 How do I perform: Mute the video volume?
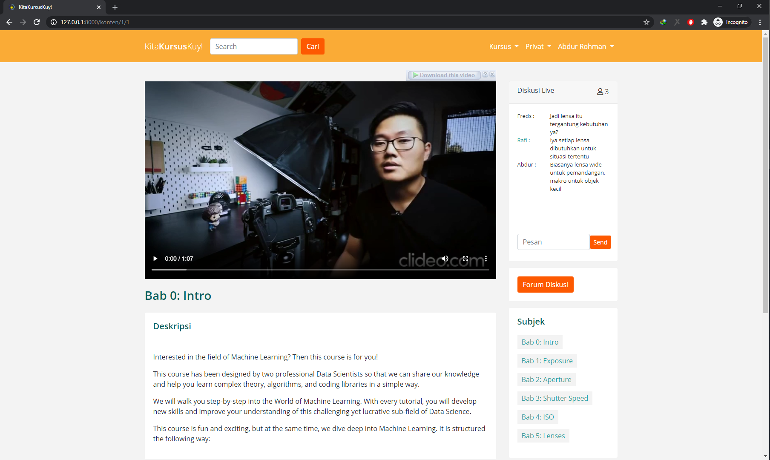pyautogui.click(x=445, y=259)
